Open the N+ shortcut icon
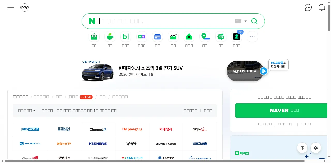Viewport: 331px width, 163px height. click(x=142, y=37)
